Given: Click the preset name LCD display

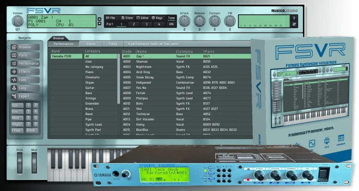Looking at the screenshot, I should coord(62,21).
